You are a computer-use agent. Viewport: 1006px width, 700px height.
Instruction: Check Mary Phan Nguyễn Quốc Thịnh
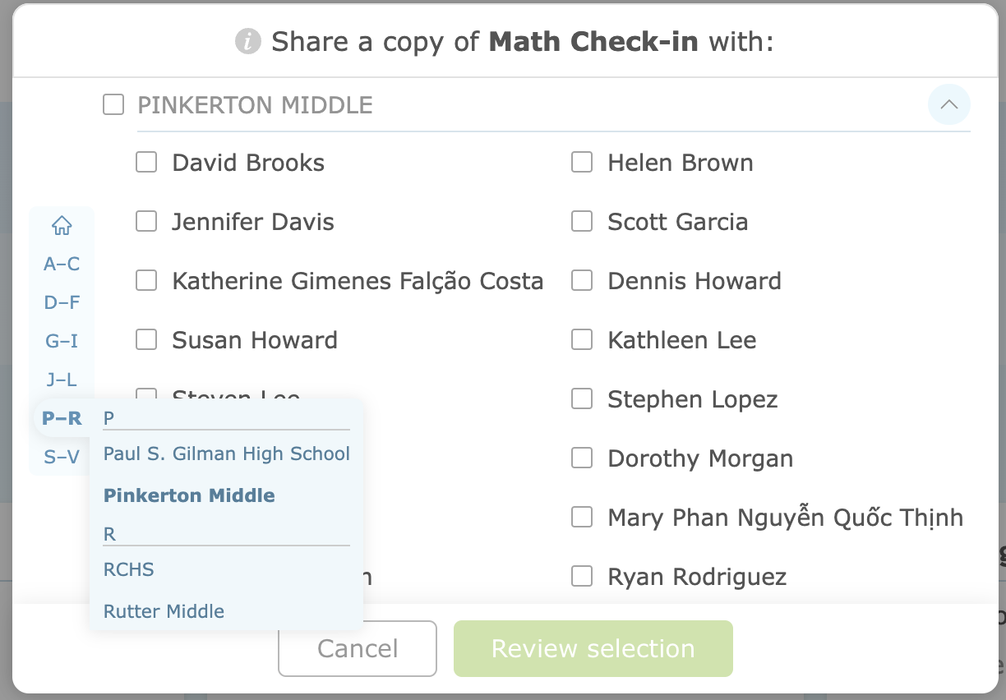(x=581, y=517)
